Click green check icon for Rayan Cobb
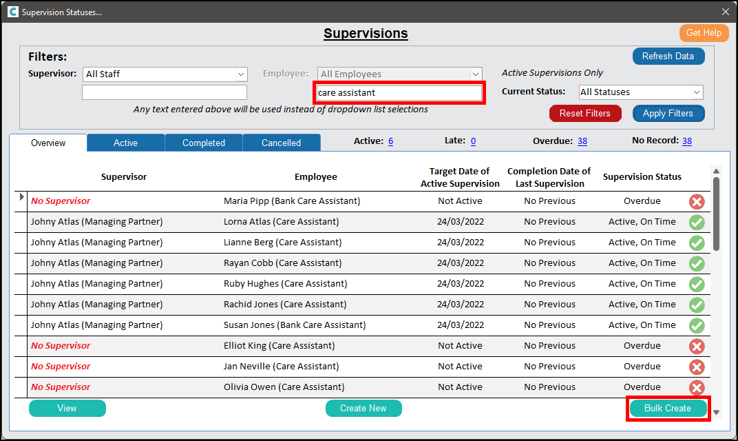 click(697, 263)
